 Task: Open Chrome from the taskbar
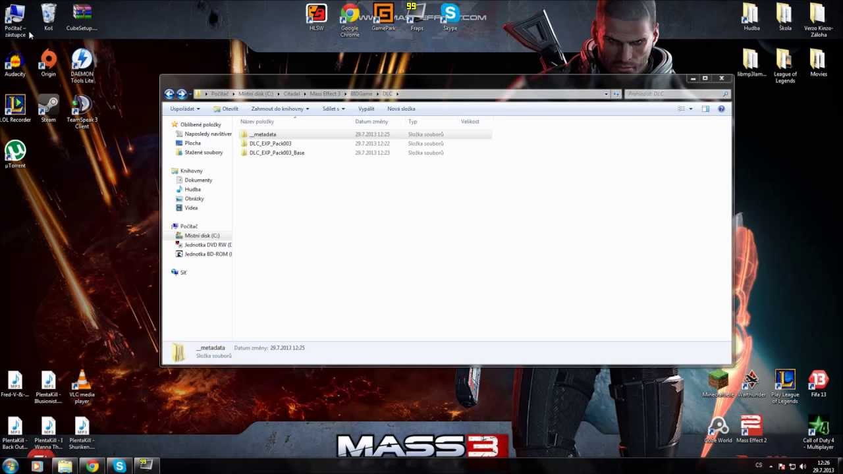tap(92, 466)
